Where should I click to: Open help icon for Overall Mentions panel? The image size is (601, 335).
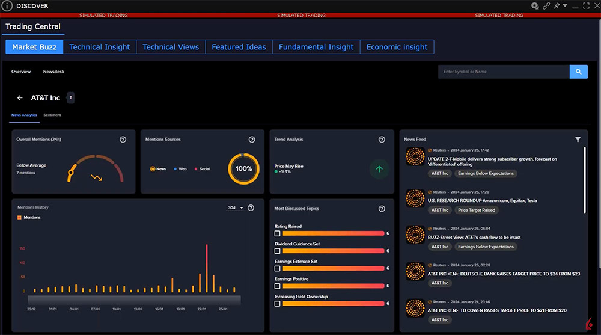(123, 140)
